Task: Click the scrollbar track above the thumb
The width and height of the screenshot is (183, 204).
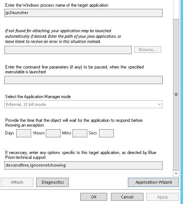Action: click(176, 9)
